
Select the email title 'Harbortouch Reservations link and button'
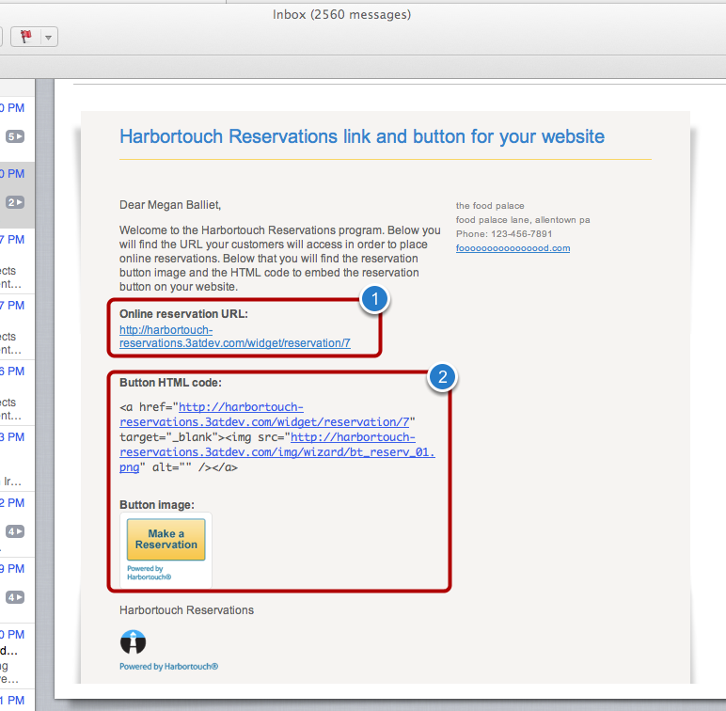(x=362, y=136)
